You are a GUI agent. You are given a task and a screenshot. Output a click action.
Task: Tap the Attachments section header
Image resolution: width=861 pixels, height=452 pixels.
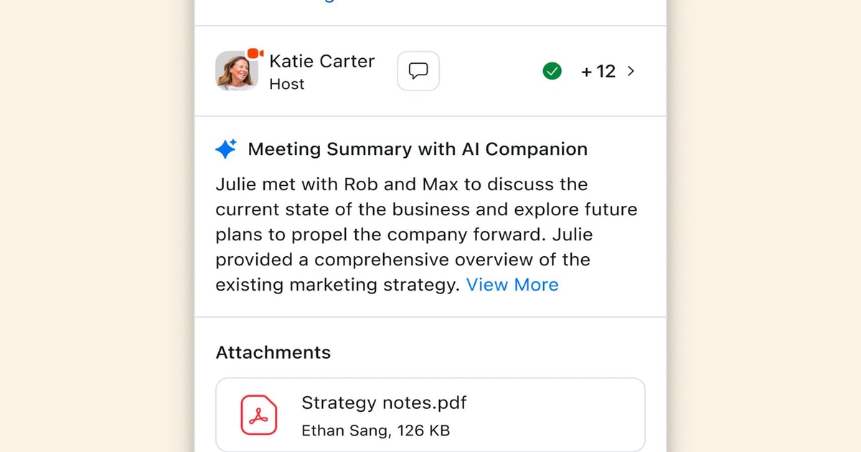[273, 352]
